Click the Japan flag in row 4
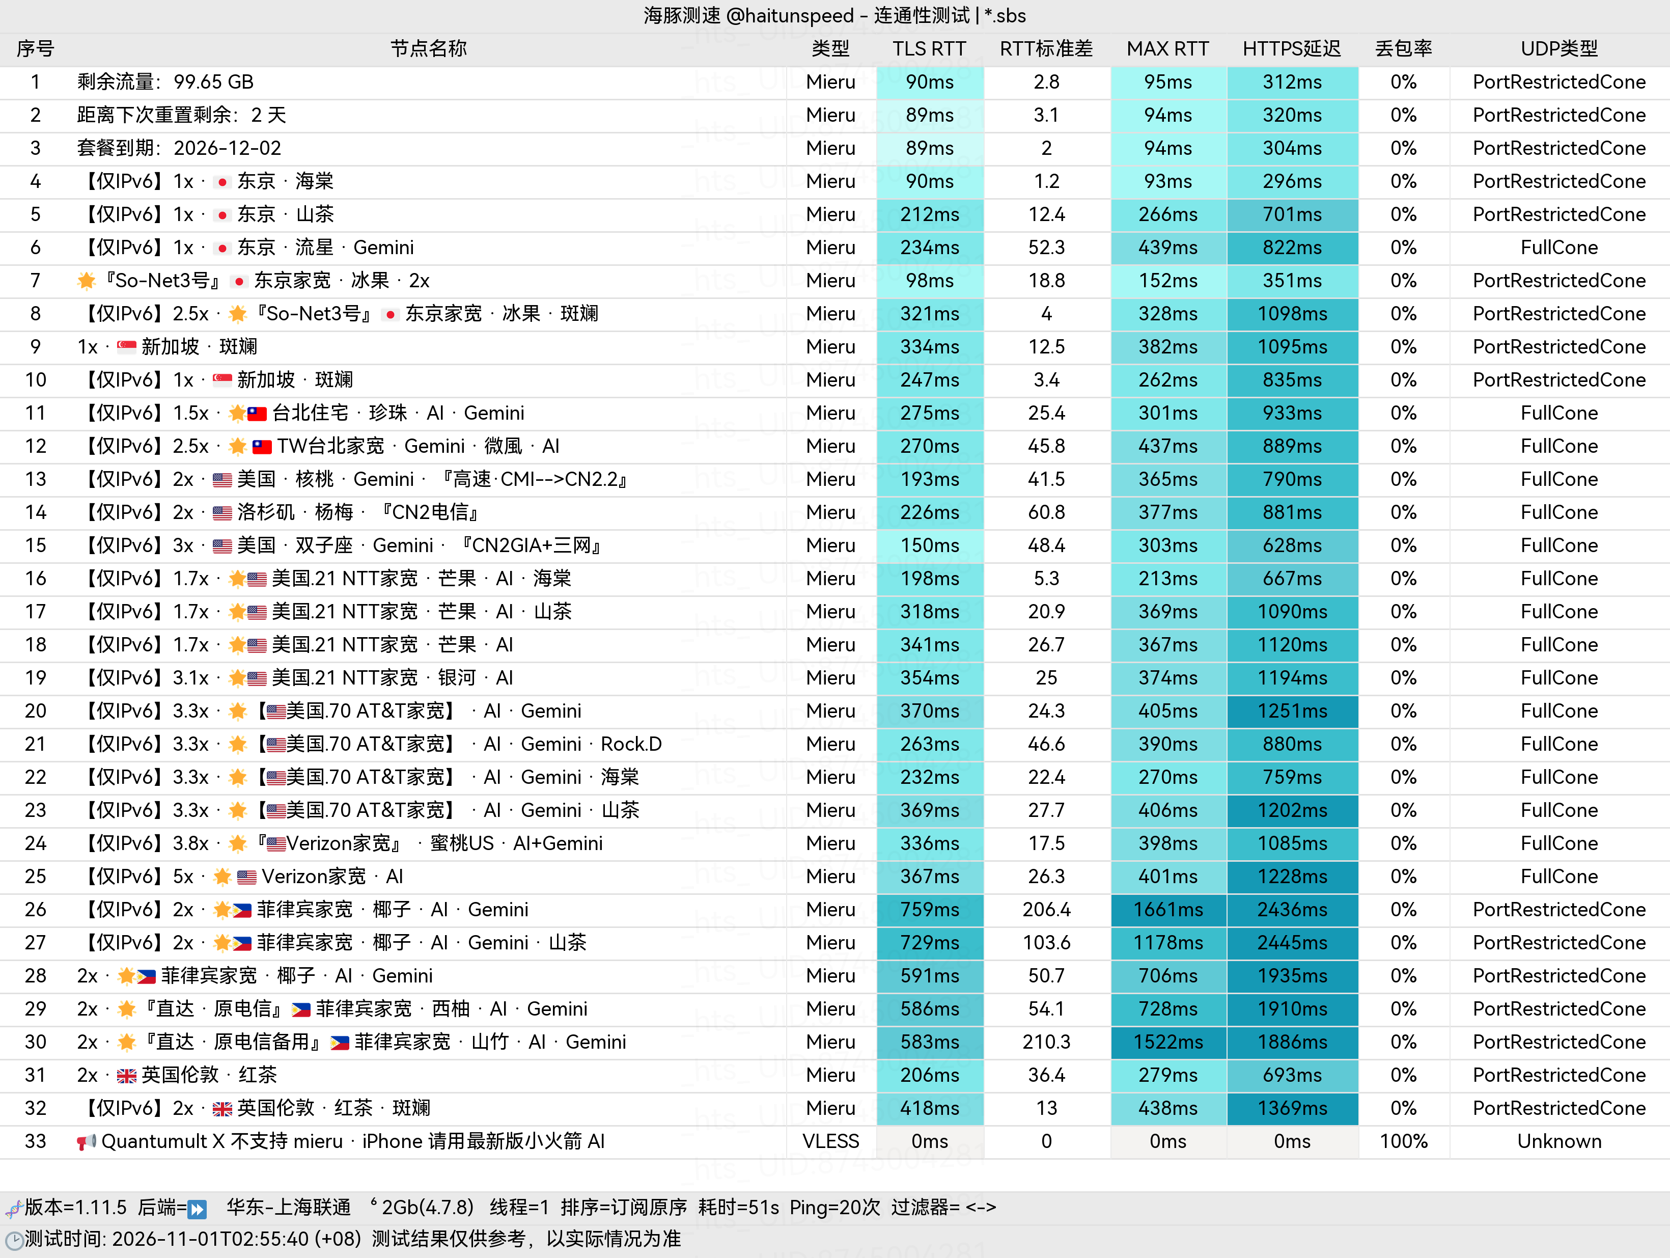1670x1258 pixels. pyautogui.click(x=222, y=182)
